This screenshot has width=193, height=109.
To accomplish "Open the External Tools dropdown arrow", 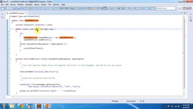I will point(74,8).
